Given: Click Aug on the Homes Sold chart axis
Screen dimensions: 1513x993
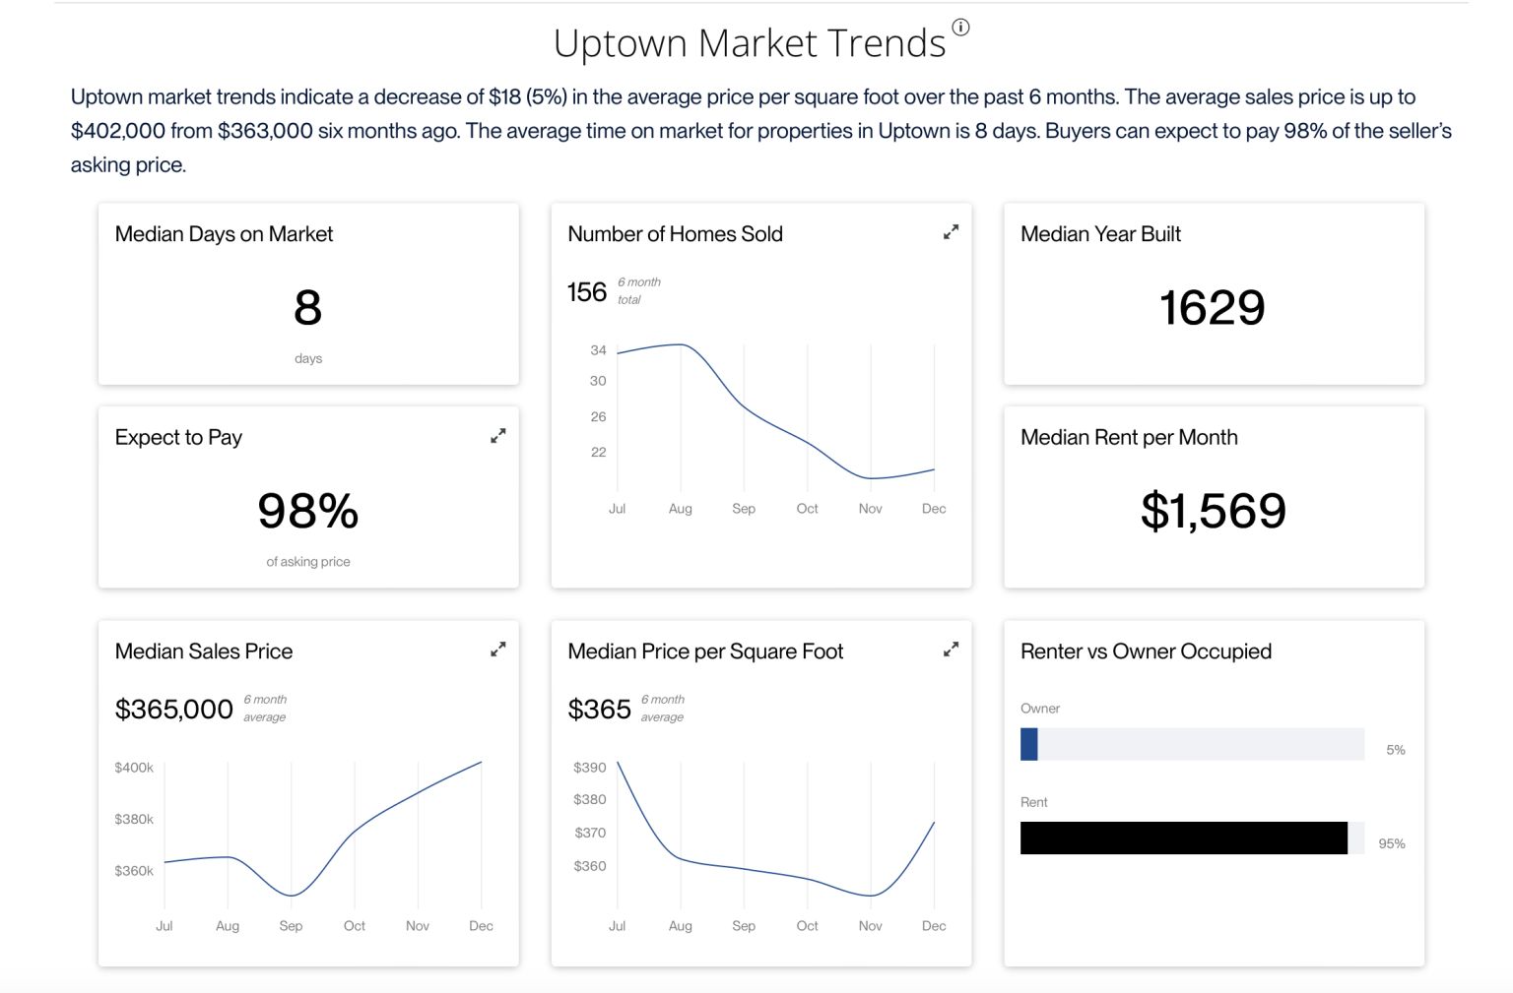Looking at the screenshot, I should pyautogui.click(x=681, y=509).
